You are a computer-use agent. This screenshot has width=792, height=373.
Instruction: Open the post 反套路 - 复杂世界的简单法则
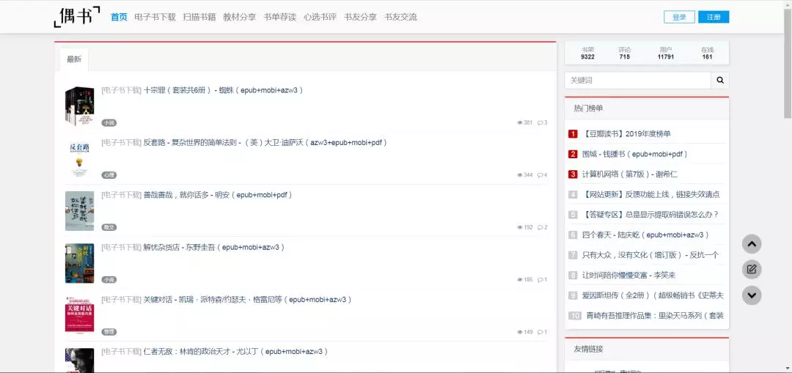click(265, 143)
